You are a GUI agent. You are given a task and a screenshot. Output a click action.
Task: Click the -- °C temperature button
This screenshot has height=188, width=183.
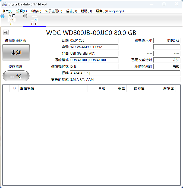pyautogui.click(x=16, y=76)
